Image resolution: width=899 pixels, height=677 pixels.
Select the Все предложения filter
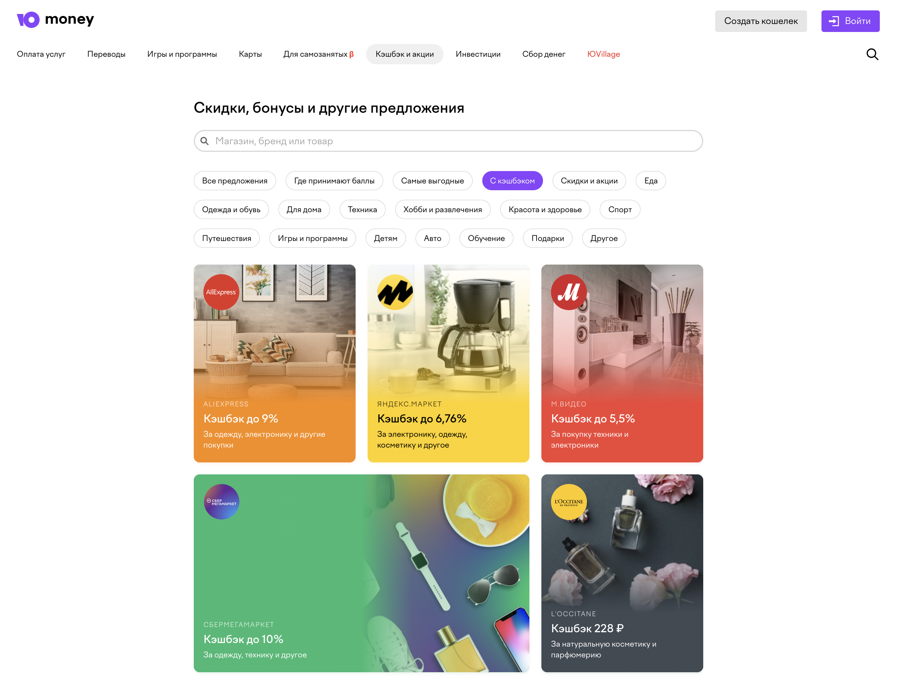(235, 181)
